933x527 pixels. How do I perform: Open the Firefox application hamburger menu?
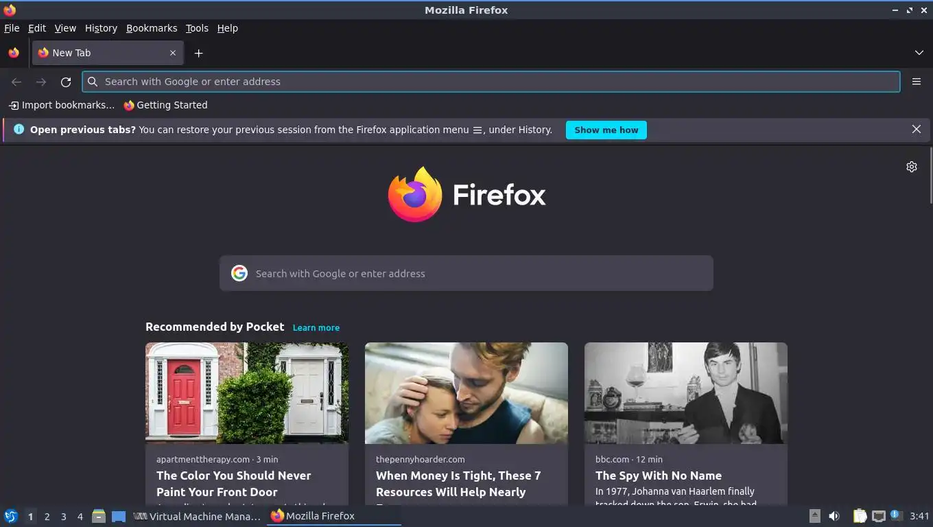pyautogui.click(x=916, y=82)
